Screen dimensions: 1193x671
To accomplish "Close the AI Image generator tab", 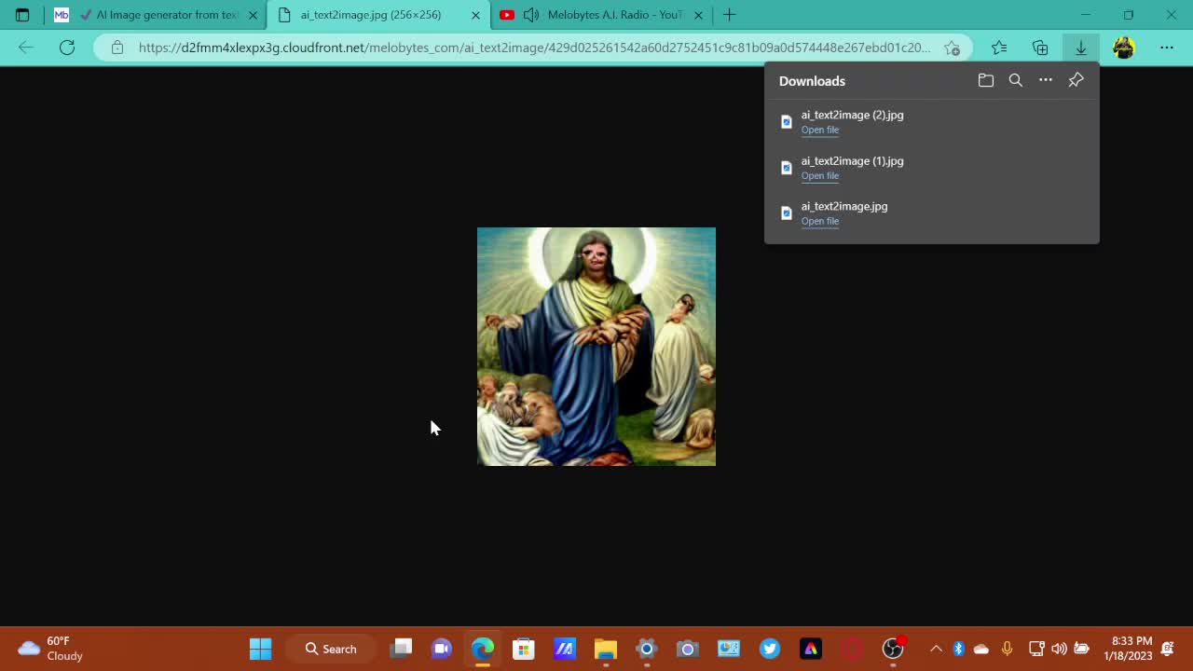I will click(253, 15).
